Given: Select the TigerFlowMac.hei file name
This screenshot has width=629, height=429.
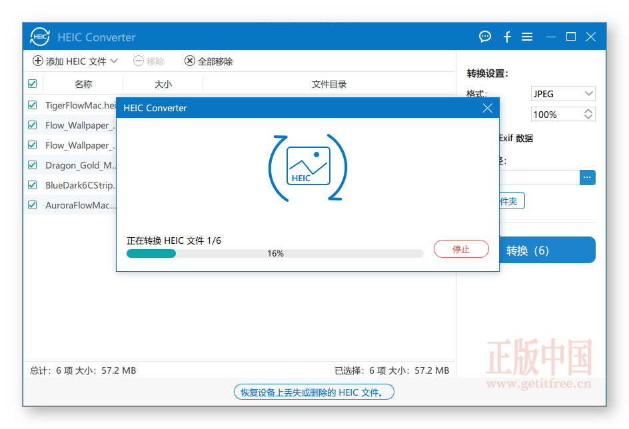Looking at the screenshot, I should point(80,105).
